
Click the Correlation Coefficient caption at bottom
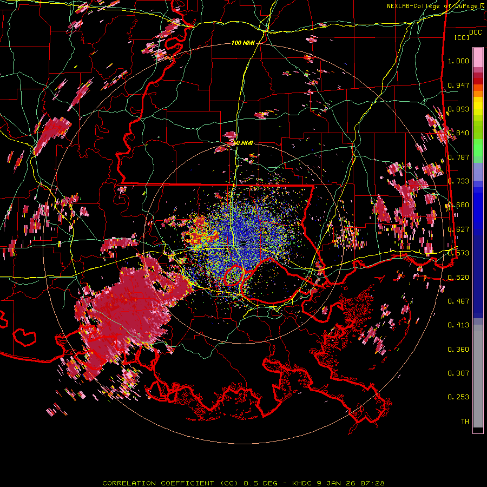coord(243,483)
